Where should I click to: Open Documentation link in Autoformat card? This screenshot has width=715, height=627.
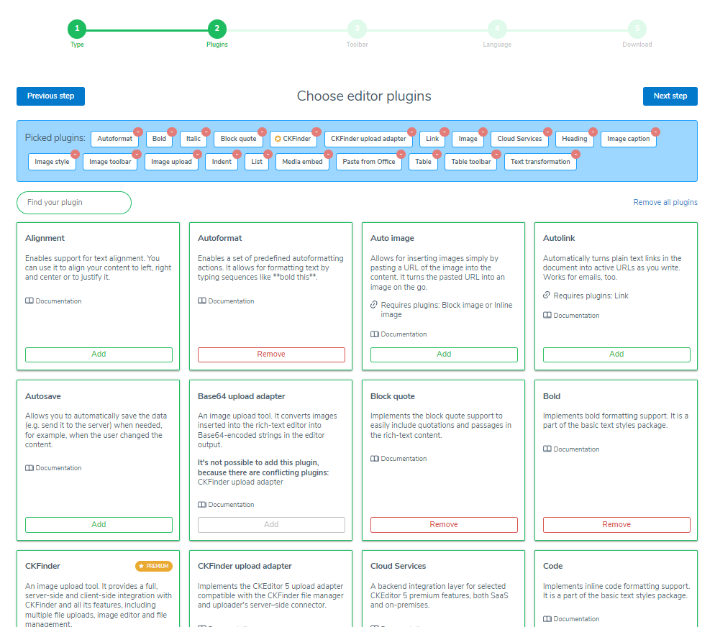[x=226, y=301]
